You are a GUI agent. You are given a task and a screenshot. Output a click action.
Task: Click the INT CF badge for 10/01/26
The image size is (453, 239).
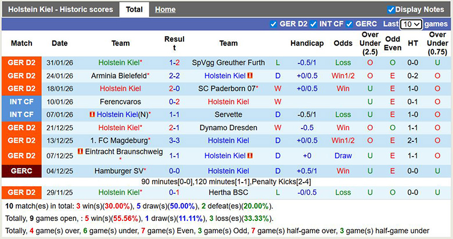[21, 102]
